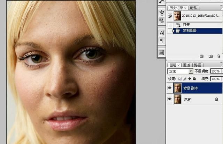Hide the 背景 副本 layer eye
This screenshot has width=223, height=144.
[170, 88]
